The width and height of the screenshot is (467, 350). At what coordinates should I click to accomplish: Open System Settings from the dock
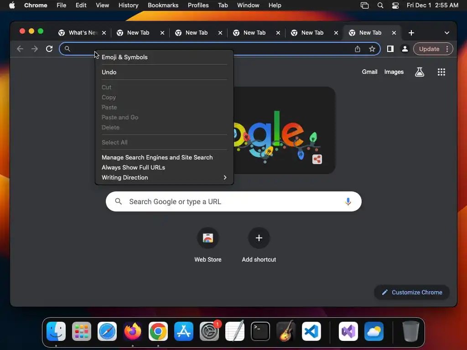(x=209, y=331)
